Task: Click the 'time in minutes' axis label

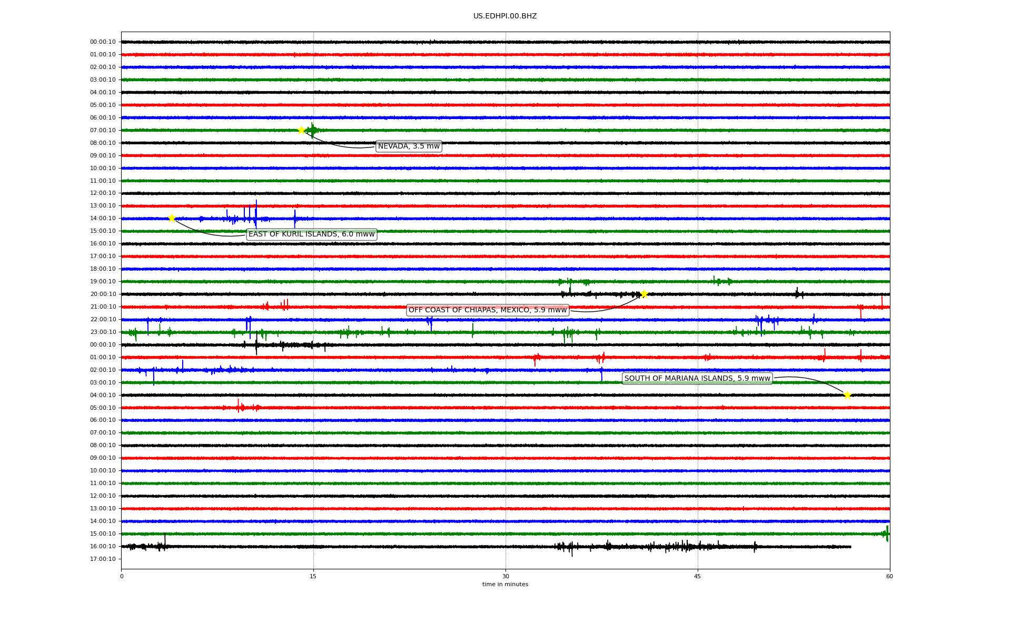Action: pos(505,585)
